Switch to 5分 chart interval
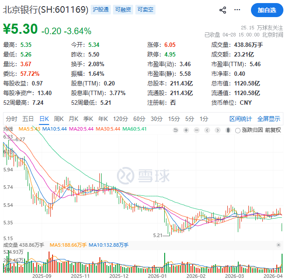 [190, 119]
